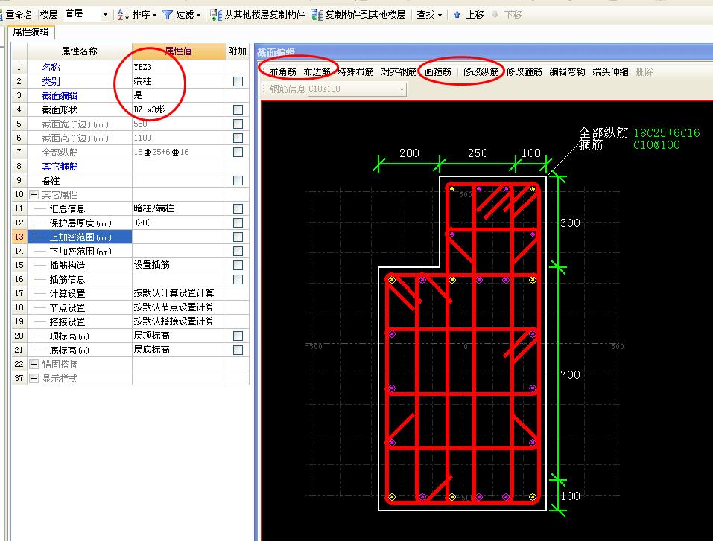
Task: Click the green C10@100 stirrup label
Action: point(656,145)
